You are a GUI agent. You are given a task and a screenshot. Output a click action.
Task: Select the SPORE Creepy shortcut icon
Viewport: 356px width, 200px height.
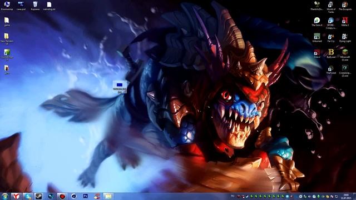331,23
